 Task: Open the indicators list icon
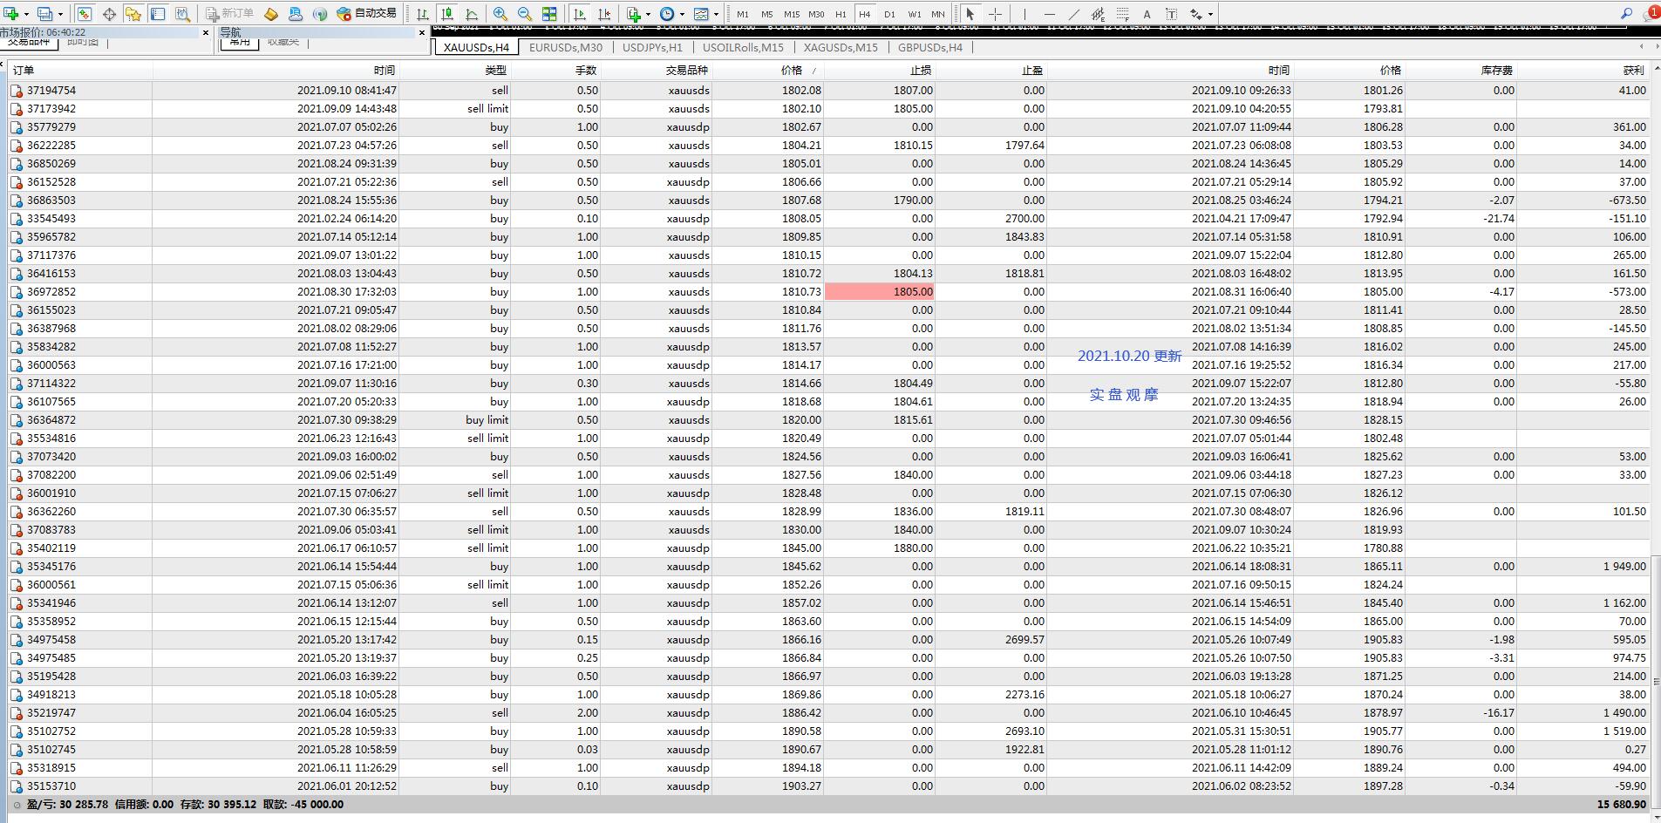[634, 14]
